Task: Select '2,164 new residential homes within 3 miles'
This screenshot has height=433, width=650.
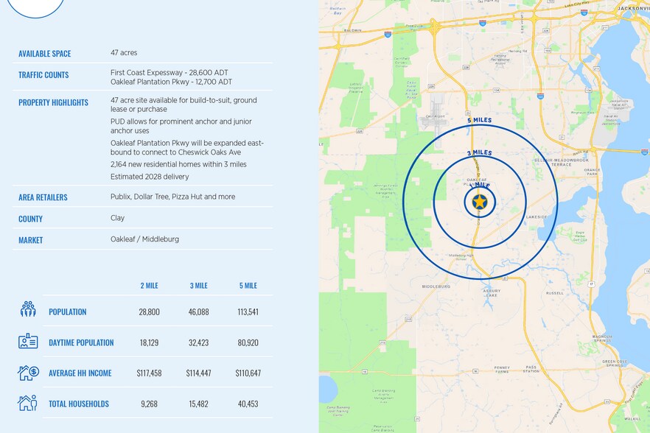Action: click(178, 164)
